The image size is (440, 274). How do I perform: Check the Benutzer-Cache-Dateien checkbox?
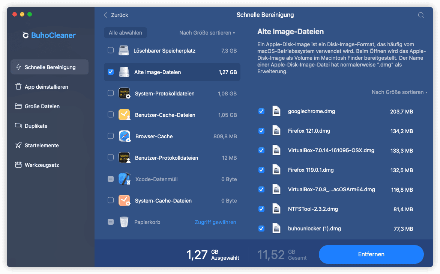[111, 115]
